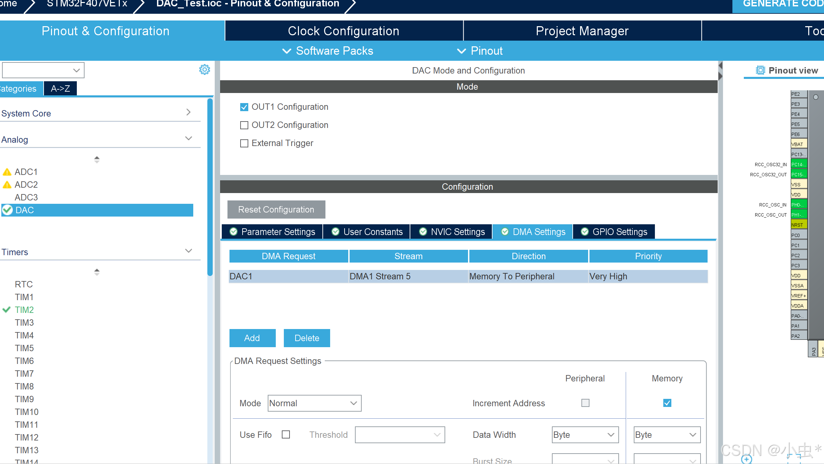Image resolution: width=824 pixels, height=464 pixels.
Task: Click the Pinout view chip icon
Action: (x=760, y=71)
